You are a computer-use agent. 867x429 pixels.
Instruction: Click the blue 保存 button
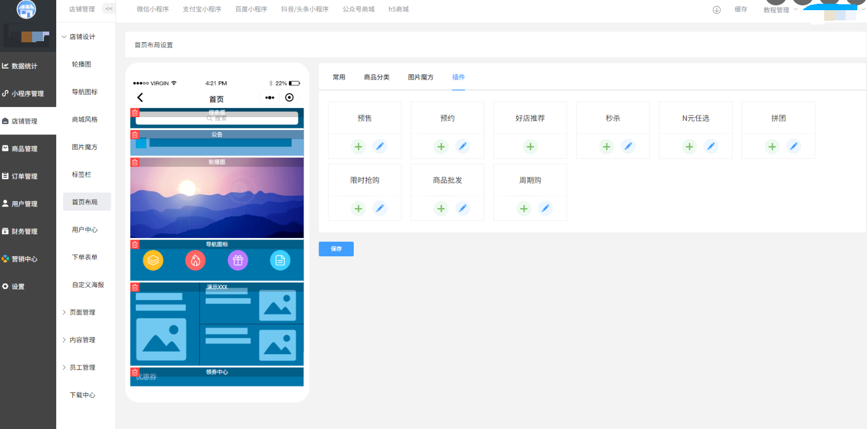point(336,249)
